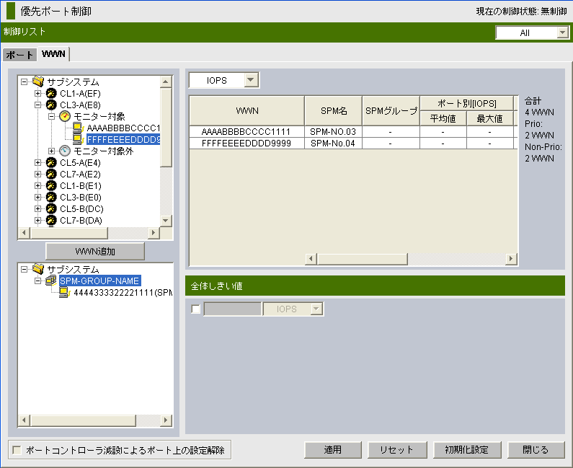Expand the CL7-B(DA) node

pos(37,220)
